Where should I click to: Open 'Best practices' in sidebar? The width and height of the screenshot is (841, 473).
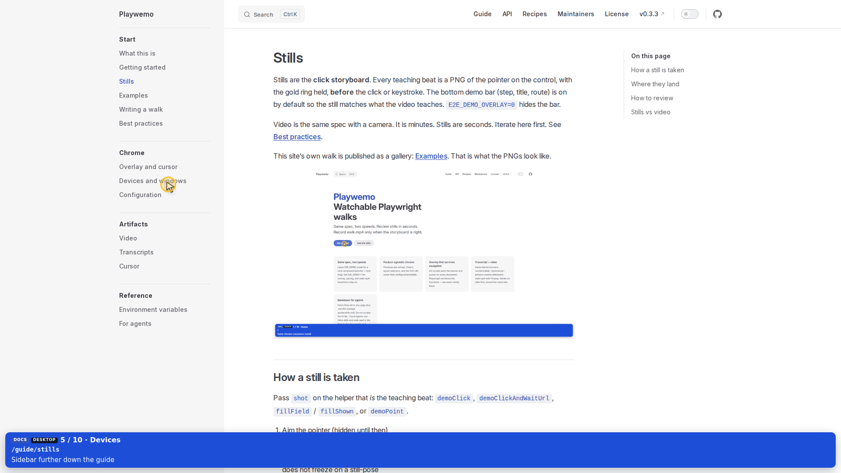click(x=141, y=124)
